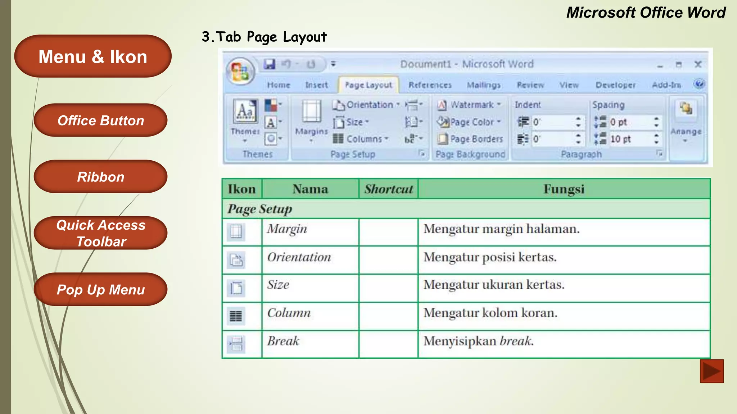
Task: Click the Page Borders button
Action: point(470,139)
